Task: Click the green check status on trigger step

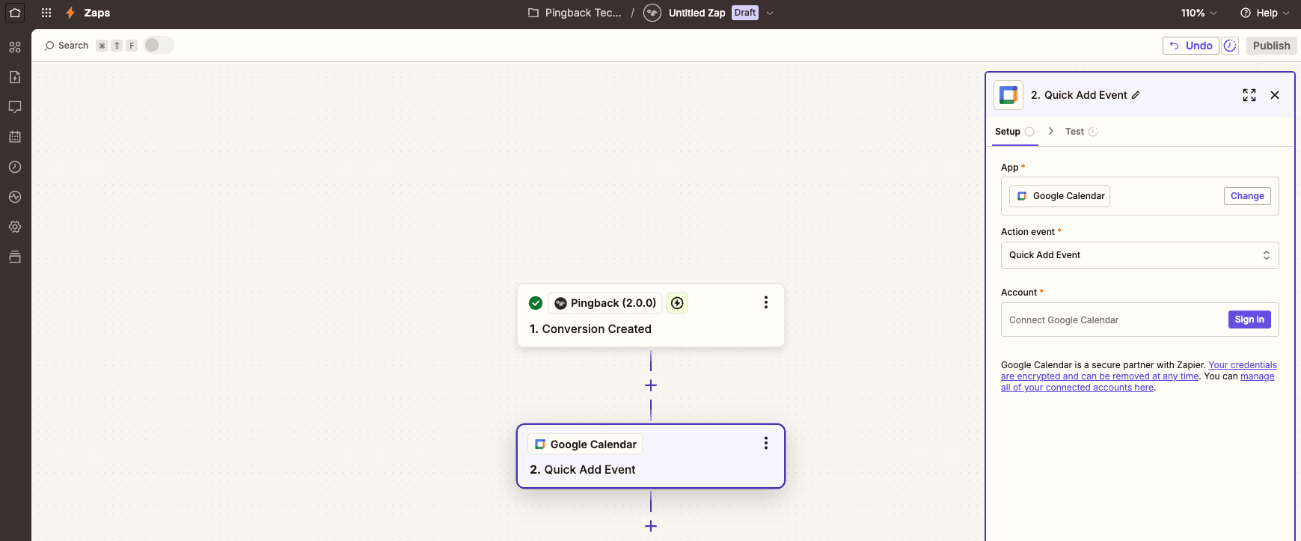Action: tap(536, 303)
